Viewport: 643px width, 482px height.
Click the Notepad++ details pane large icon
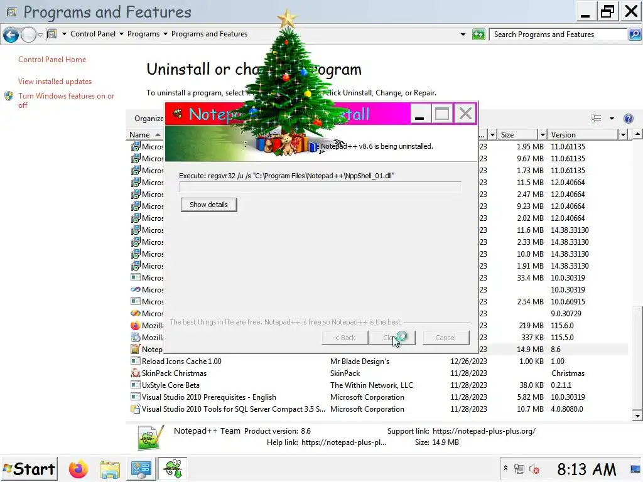[x=151, y=437]
